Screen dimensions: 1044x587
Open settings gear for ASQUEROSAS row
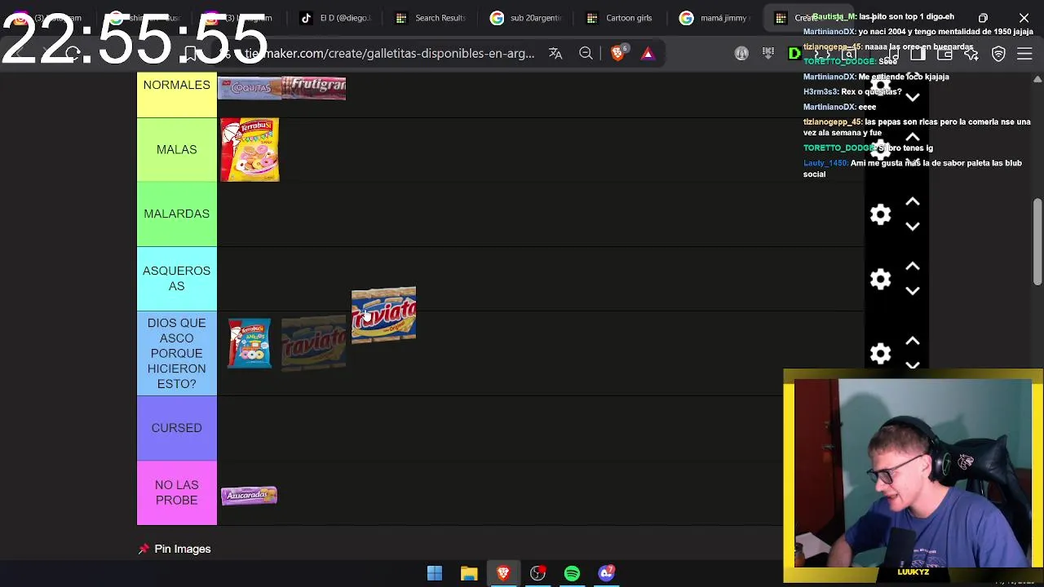pos(880,279)
